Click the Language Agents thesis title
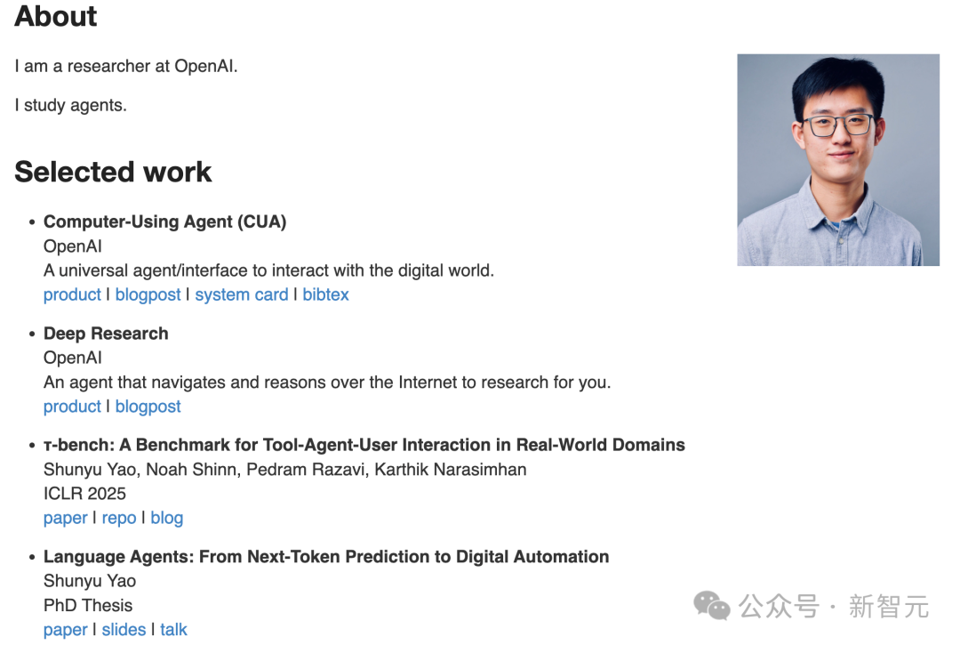The image size is (960, 645). (x=326, y=557)
